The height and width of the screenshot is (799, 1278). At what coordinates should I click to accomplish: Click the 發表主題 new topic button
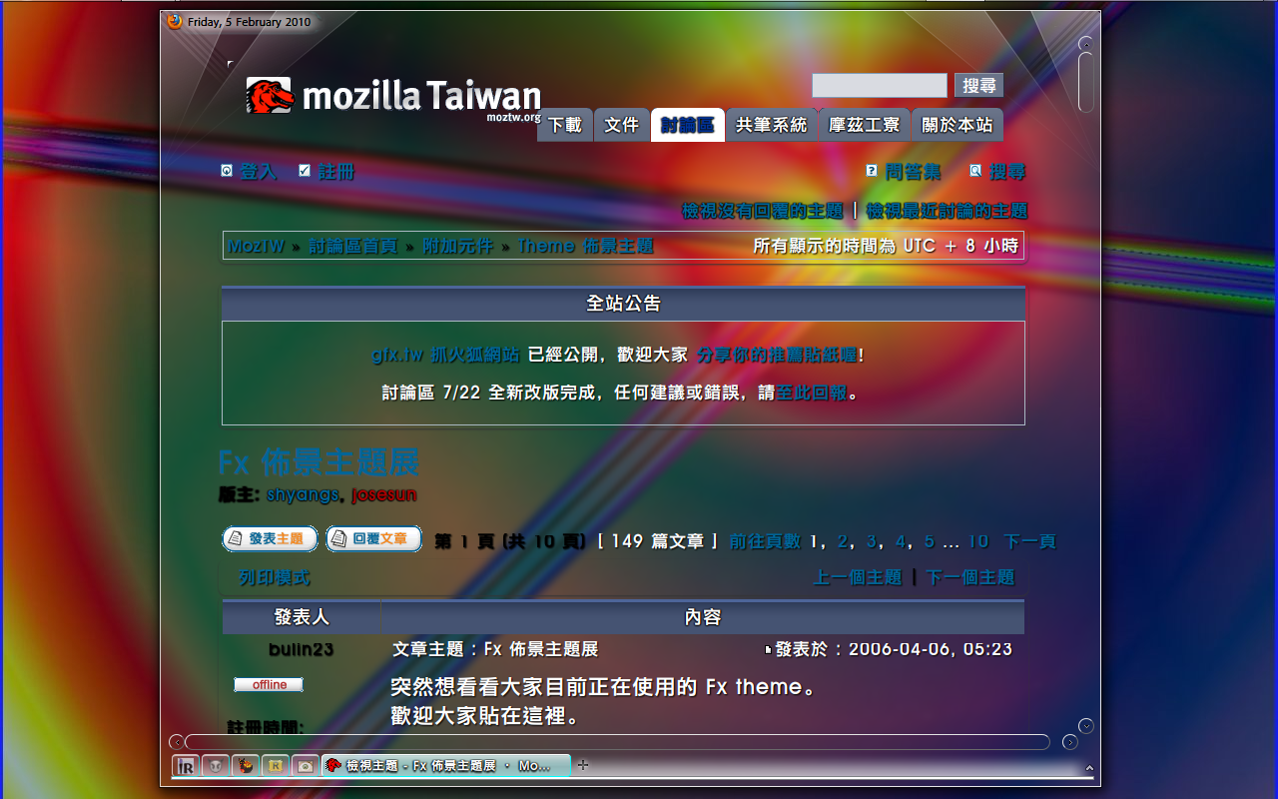coord(270,539)
